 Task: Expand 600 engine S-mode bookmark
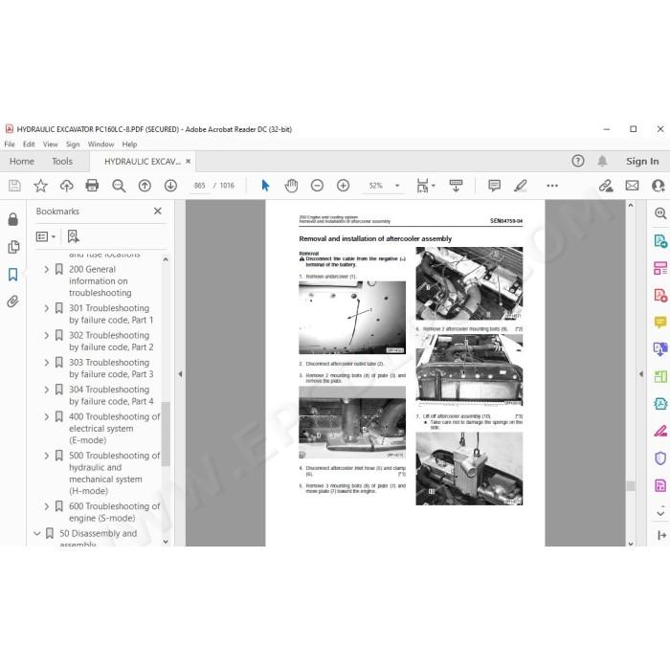[47, 506]
